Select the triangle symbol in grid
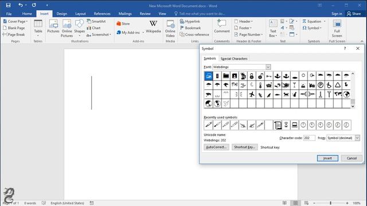The height and width of the screenshot is (206, 367). tap(338, 85)
